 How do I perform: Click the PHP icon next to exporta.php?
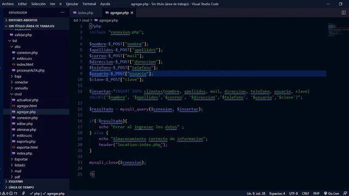[x=14, y=142]
